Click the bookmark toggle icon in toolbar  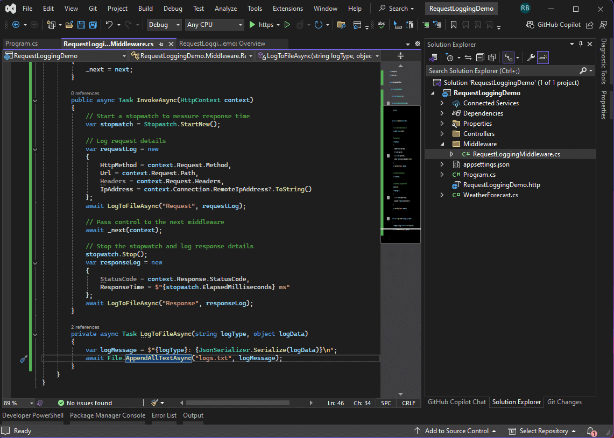454,25
